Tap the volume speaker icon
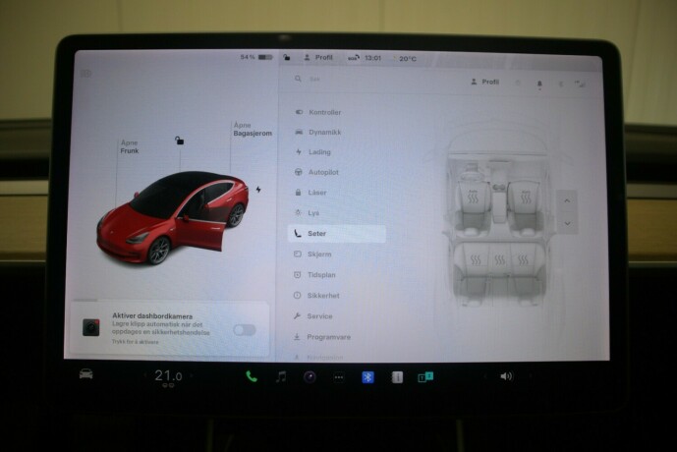The width and height of the screenshot is (677, 452). [506, 376]
